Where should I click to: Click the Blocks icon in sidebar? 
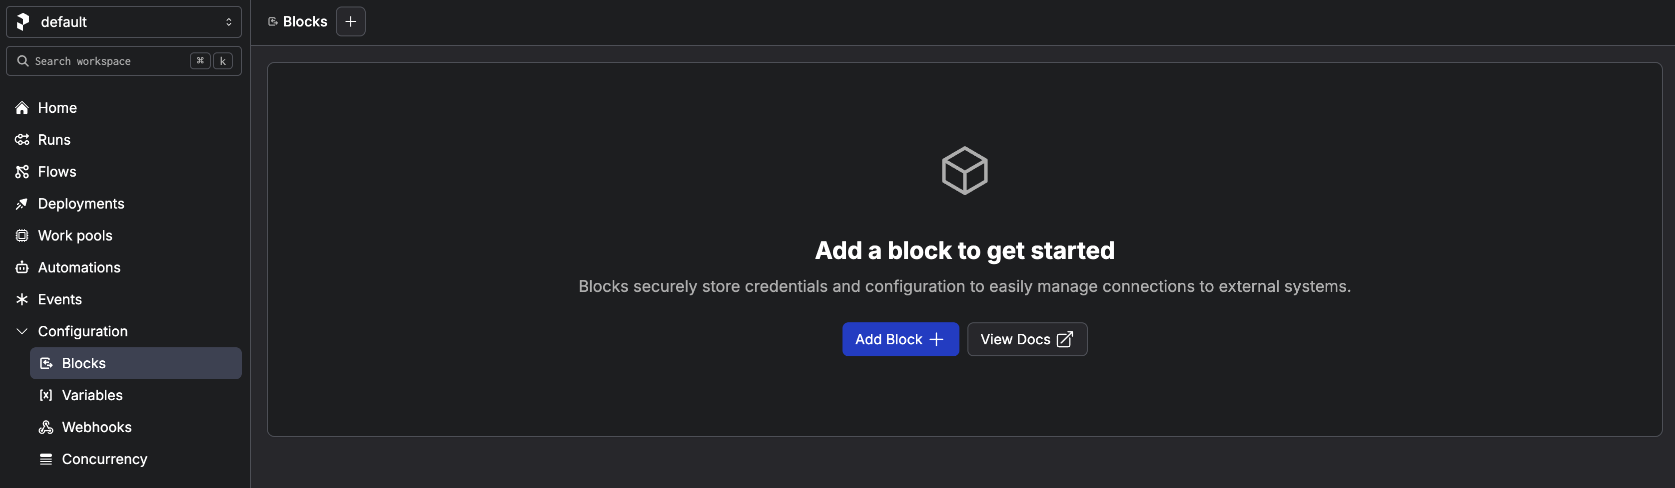coord(46,363)
